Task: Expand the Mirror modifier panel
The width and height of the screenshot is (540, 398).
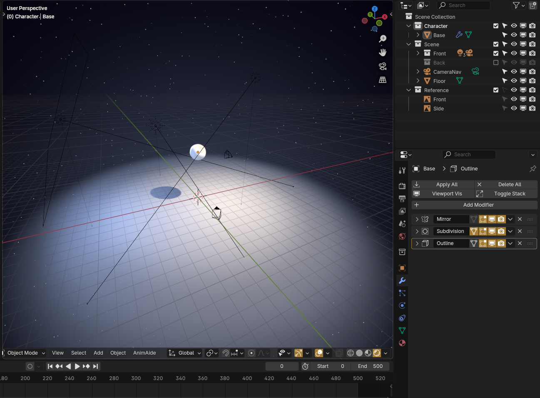Action: tap(417, 219)
